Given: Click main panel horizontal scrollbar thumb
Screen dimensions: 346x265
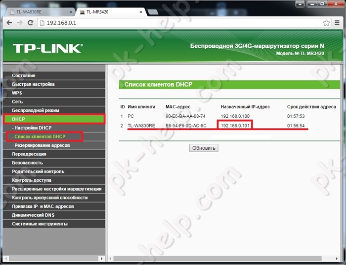Looking at the screenshot, I should (217, 259).
